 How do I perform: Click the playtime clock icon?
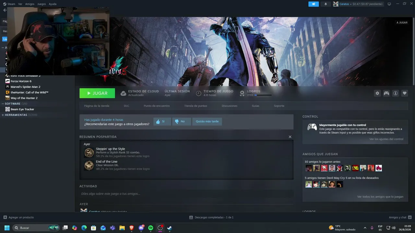pyautogui.click(x=198, y=93)
